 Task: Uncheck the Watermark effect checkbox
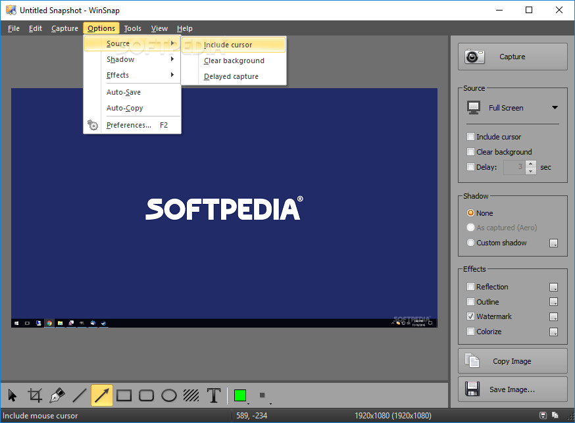pyautogui.click(x=470, y=316)
